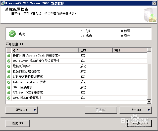
Task: Click the success icon for 挂起的重新启动要求
Action: (9, 72)
